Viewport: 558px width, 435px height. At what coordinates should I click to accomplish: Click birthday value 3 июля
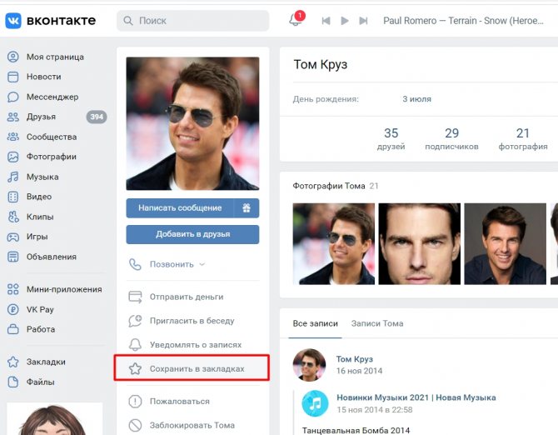416,99
